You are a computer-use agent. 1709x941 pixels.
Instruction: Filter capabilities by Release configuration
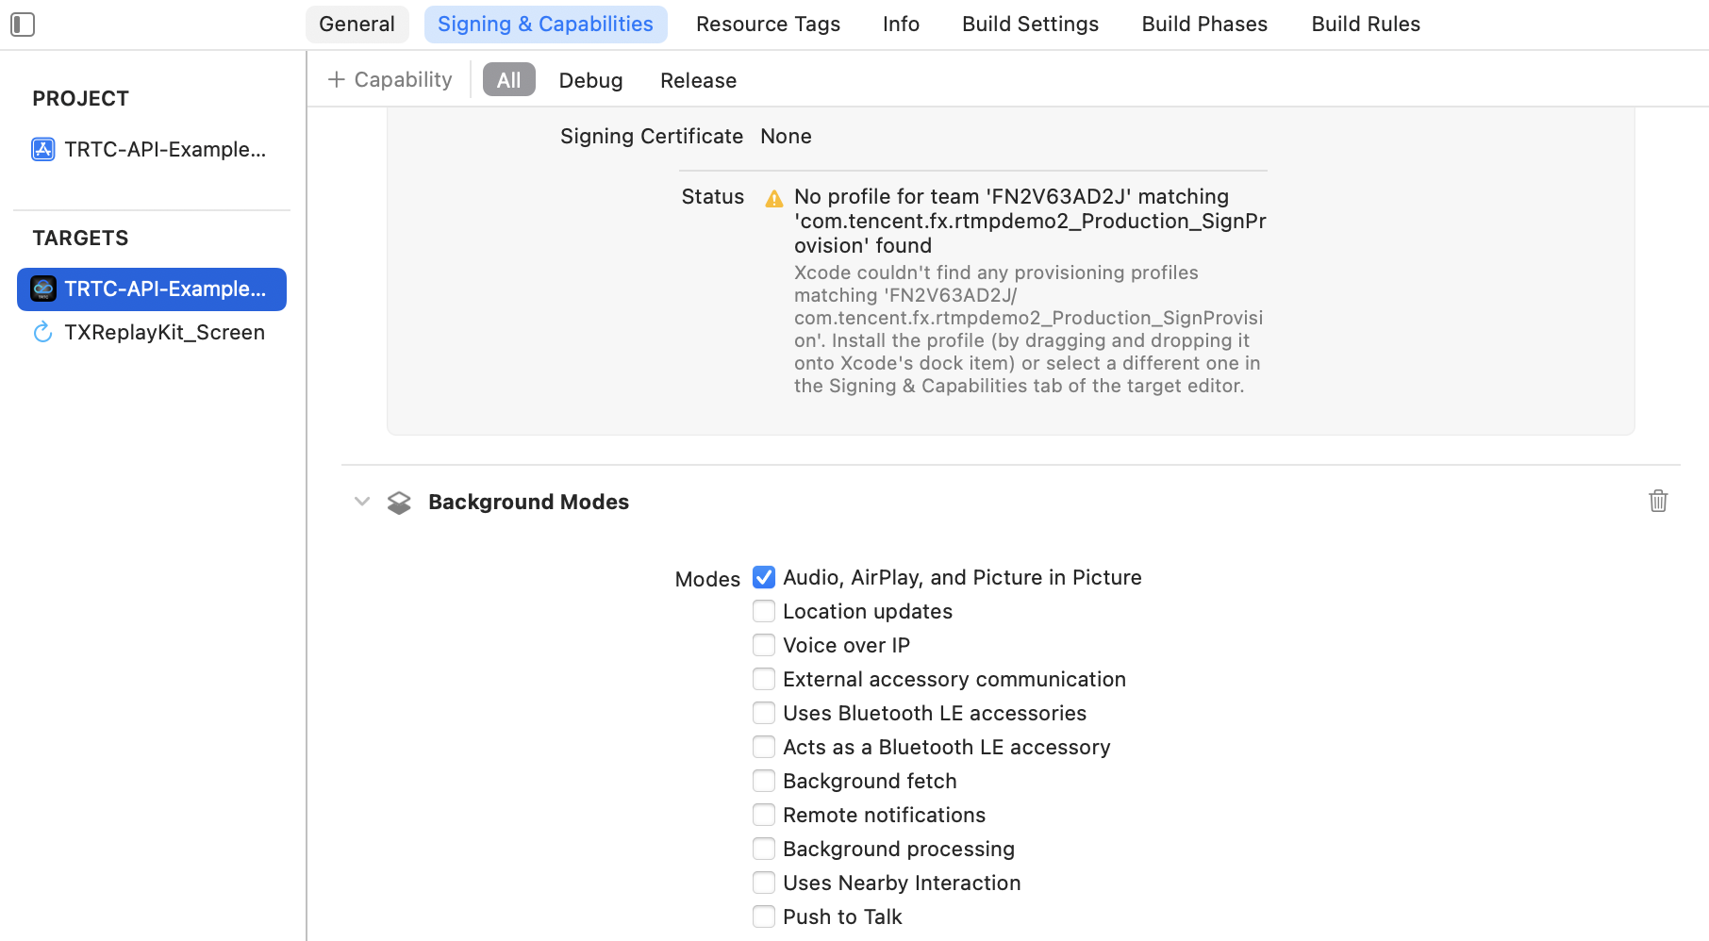698,80
